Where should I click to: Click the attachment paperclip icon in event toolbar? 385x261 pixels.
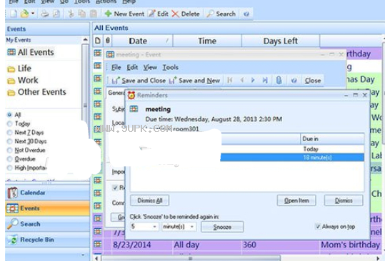point(279,81)
